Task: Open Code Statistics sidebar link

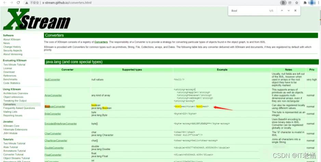Action: click(12, 83)
